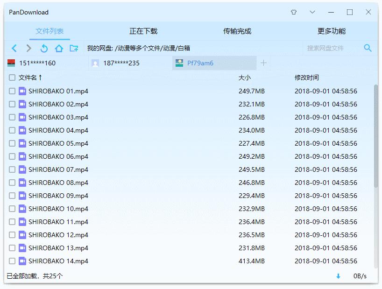Click the search magnifier icon
382x289 pixels.
368,48
